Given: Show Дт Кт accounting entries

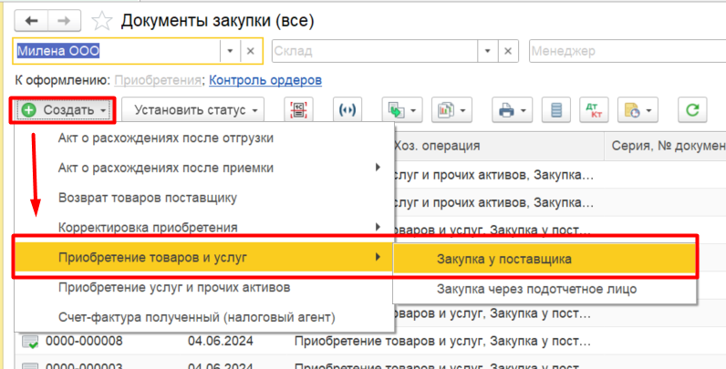Looking at the screenshot, I should coord(594,110).
